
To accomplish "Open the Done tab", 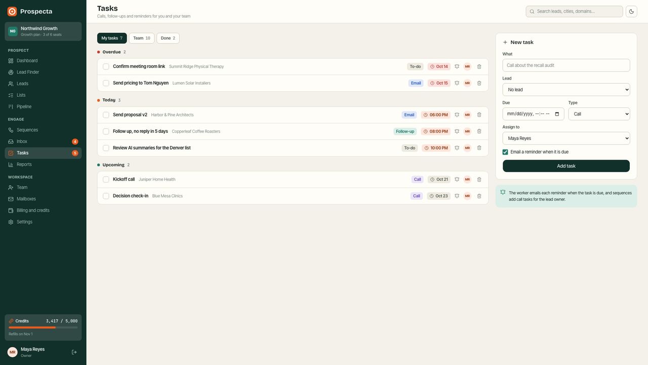I will click(168, 38).
